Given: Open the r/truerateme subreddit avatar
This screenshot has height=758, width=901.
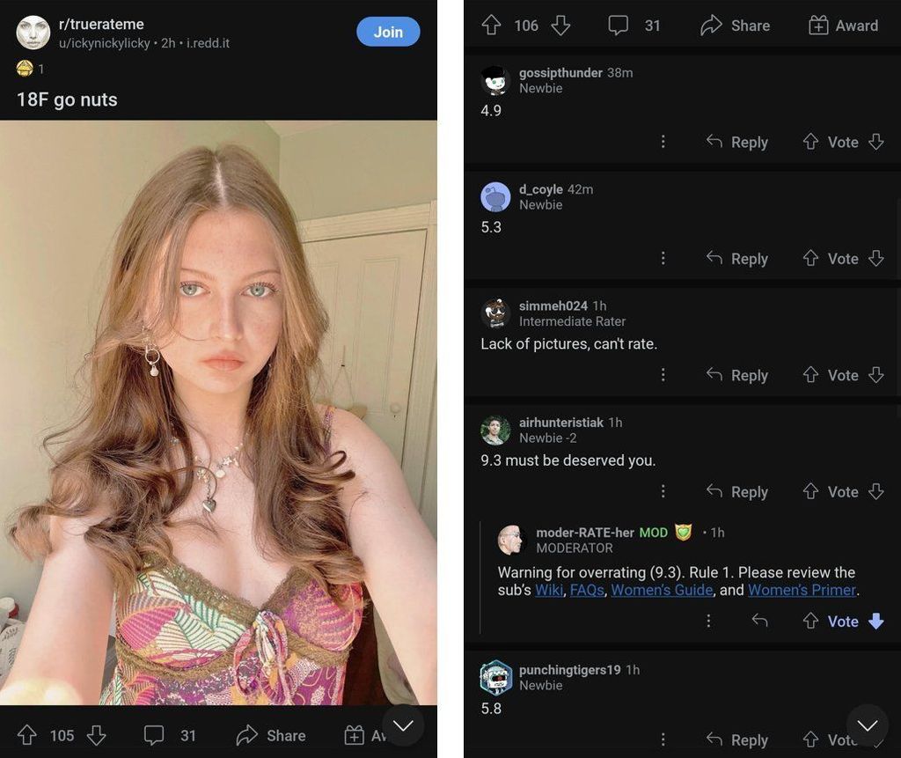Looking at the screenshot, I should (x=33, y=33).
